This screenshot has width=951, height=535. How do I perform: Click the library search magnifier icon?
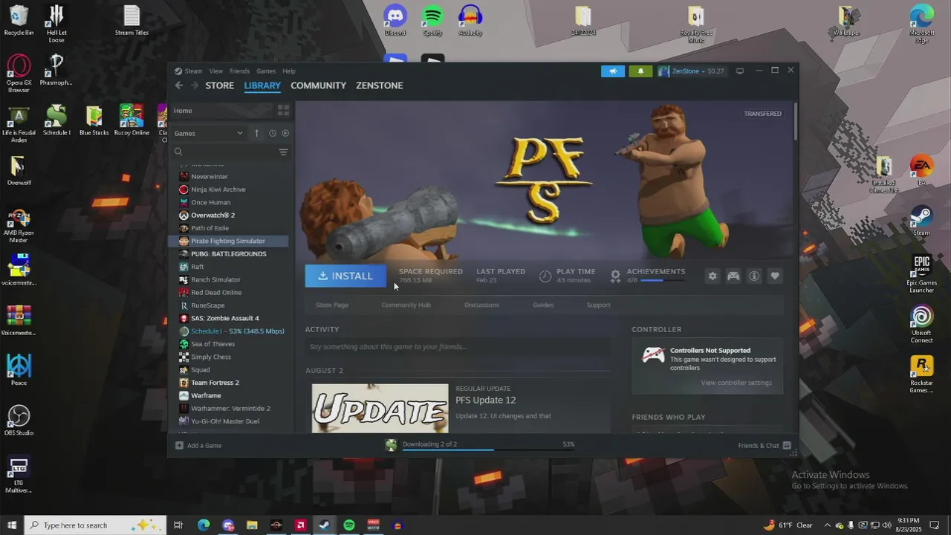[x=178, y=152]
